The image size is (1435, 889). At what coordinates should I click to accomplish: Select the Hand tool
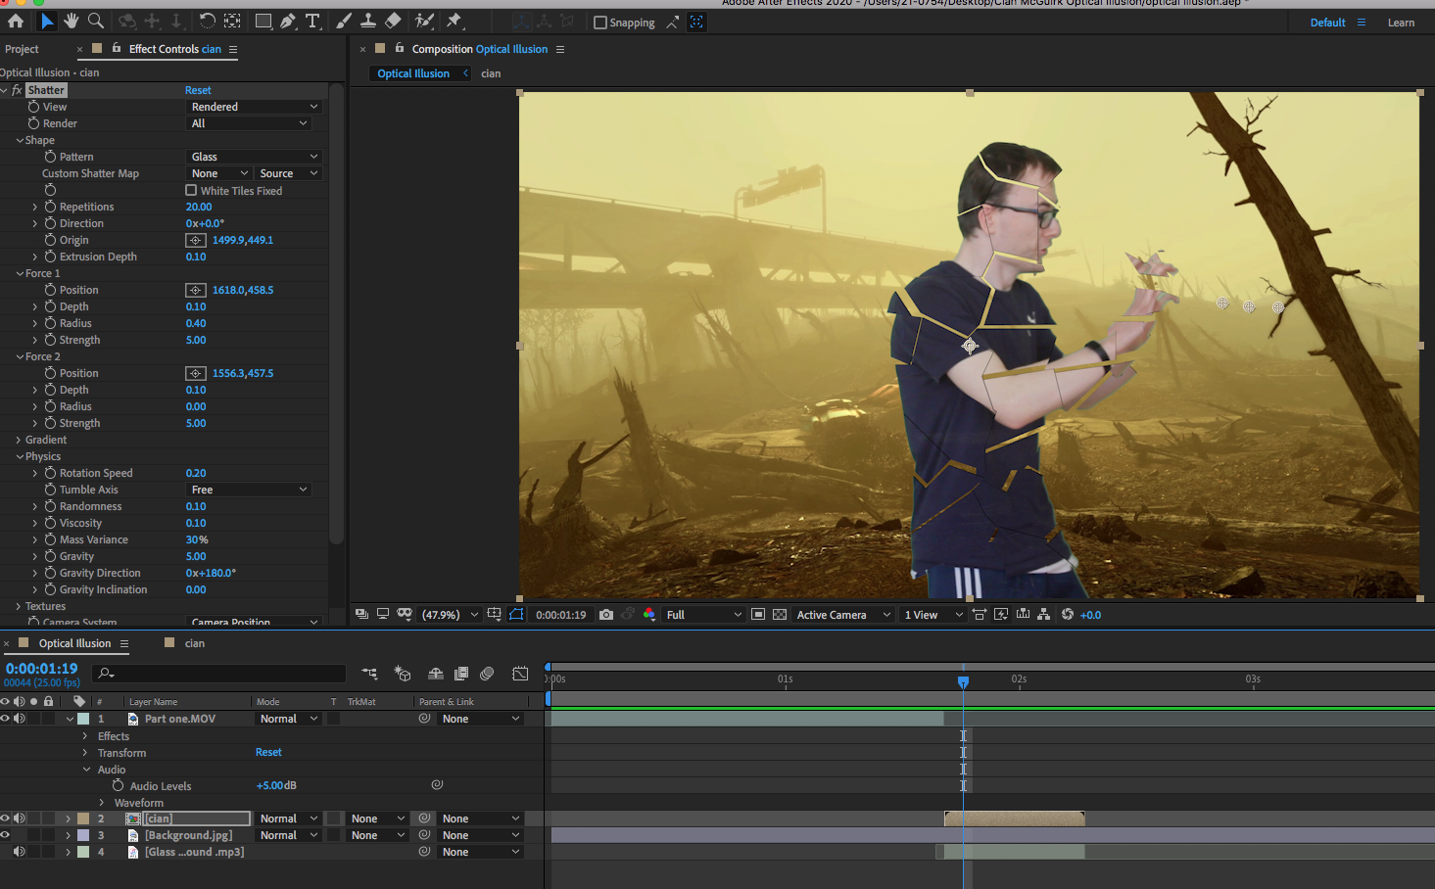(x=71, y=21)
